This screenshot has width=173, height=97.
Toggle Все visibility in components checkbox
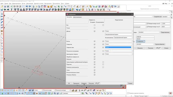point(103,25)
